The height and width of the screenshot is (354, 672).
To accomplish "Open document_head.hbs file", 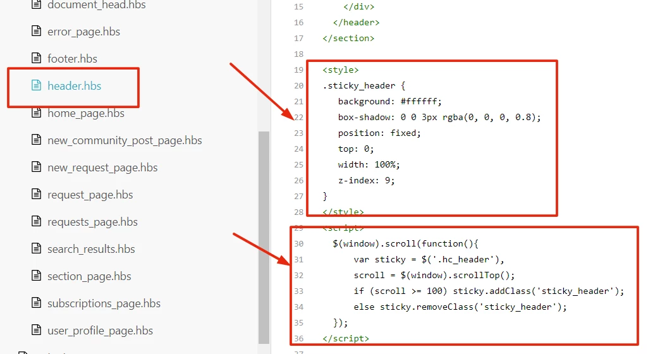I will point(97,5).
